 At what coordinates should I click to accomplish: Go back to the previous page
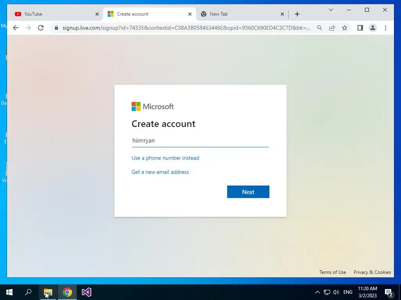pyautogui.click(x=16, y=28)
